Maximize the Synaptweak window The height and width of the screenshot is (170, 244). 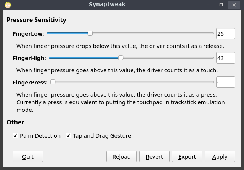[221, 5]
